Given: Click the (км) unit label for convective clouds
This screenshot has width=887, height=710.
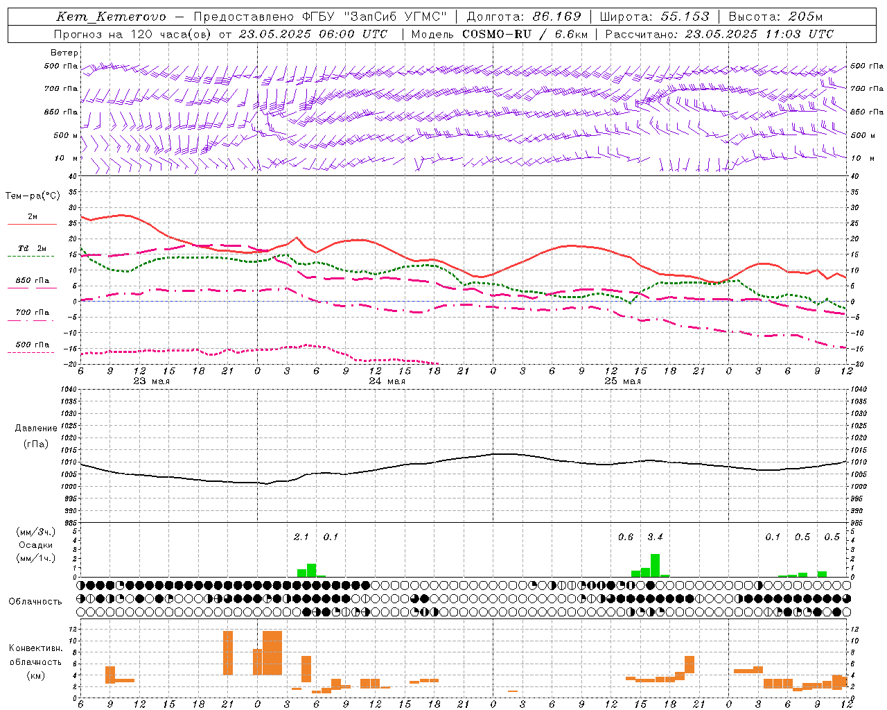Looking at the screenshot, I should click(x=35, y=675).
